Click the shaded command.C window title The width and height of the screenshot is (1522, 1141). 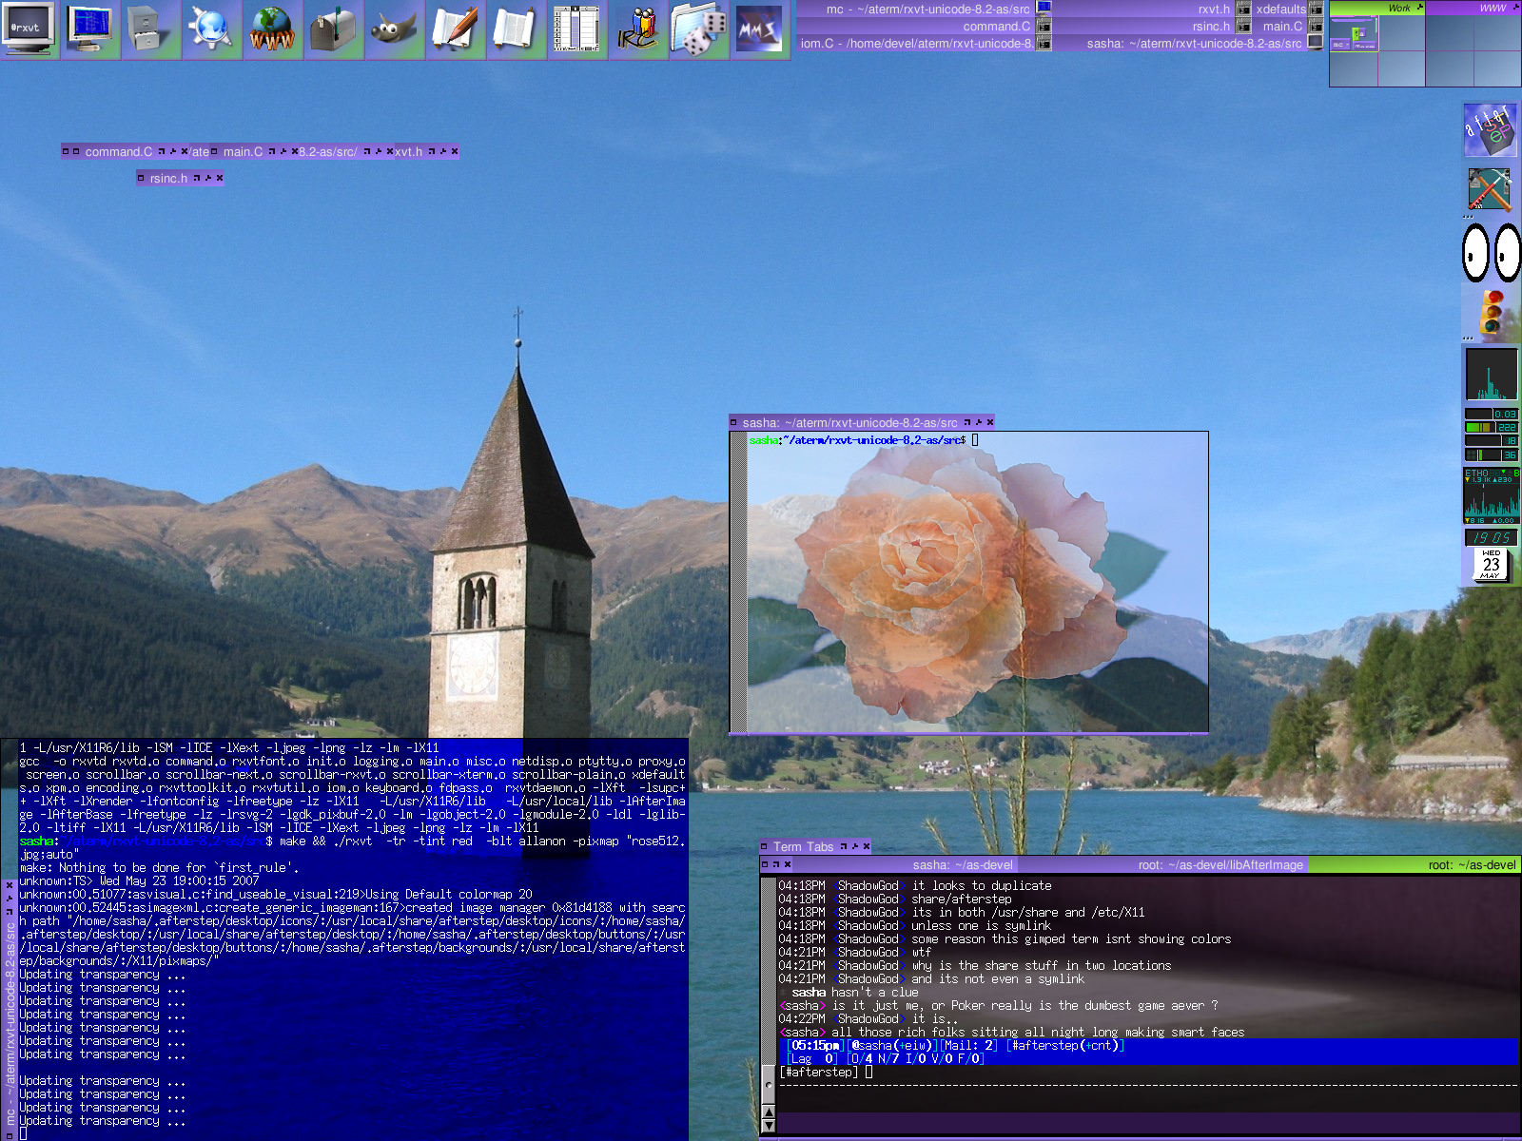pos(118,151)
